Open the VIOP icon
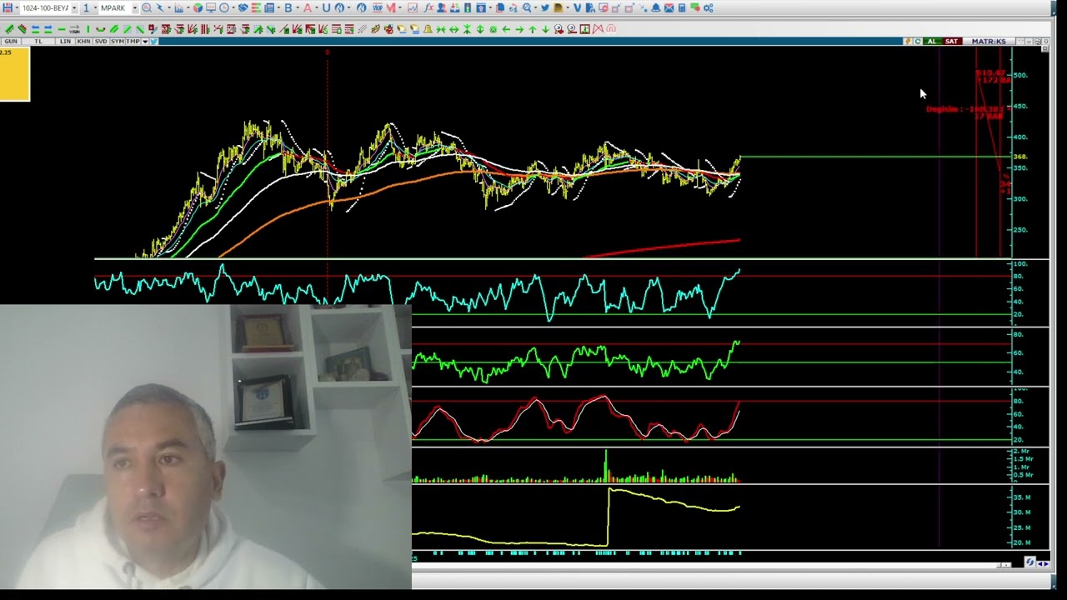The height and width of the screenshot is (600, 1067). [378, 8]
